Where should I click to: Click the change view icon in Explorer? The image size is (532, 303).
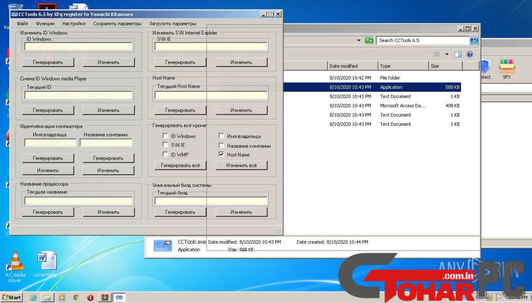tap(436, 54)
